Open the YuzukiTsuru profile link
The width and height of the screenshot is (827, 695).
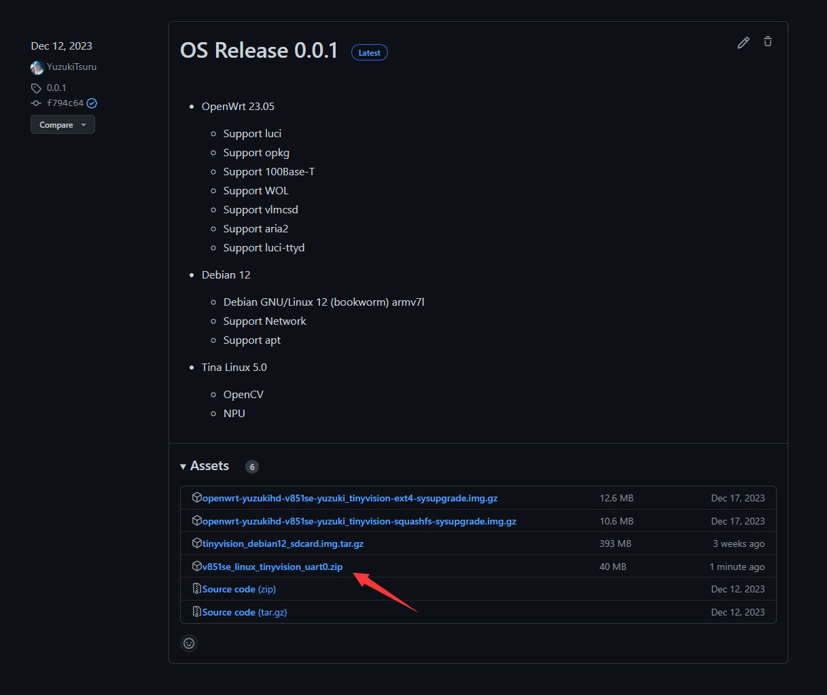[x=71, y=67]
